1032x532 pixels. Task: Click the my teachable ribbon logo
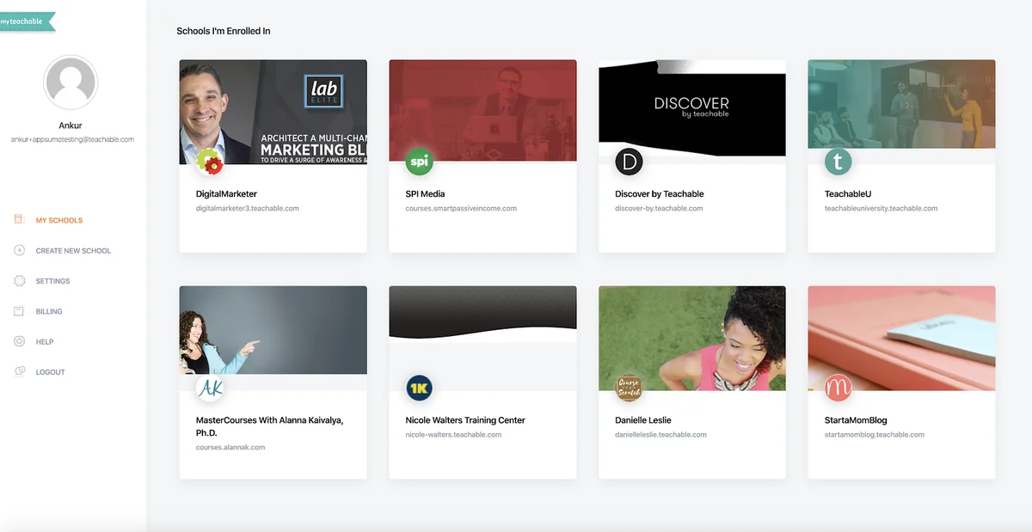[27, 21]
